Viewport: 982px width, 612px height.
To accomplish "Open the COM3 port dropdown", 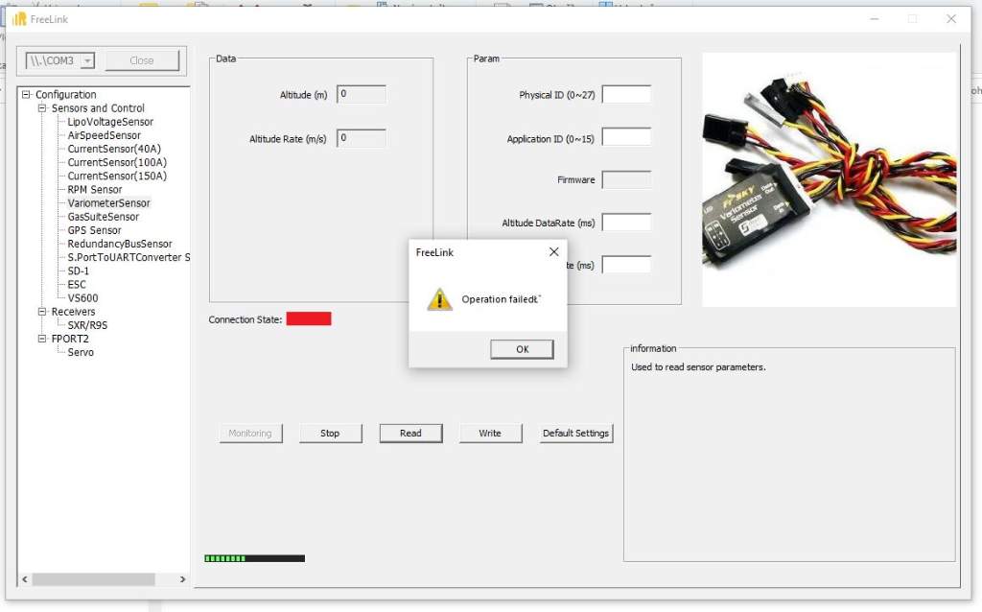I will 87,60.
